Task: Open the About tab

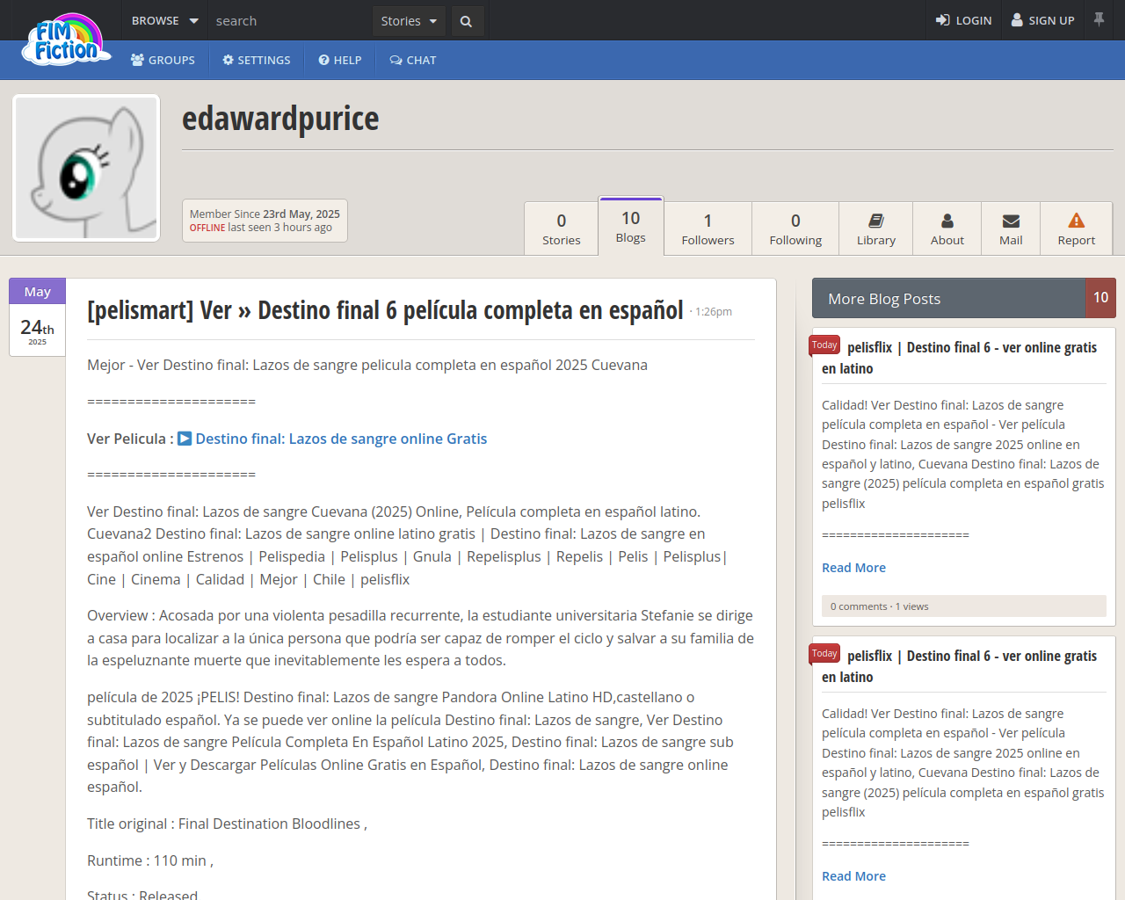Action: pyautogui.click(x=947, y=229)
